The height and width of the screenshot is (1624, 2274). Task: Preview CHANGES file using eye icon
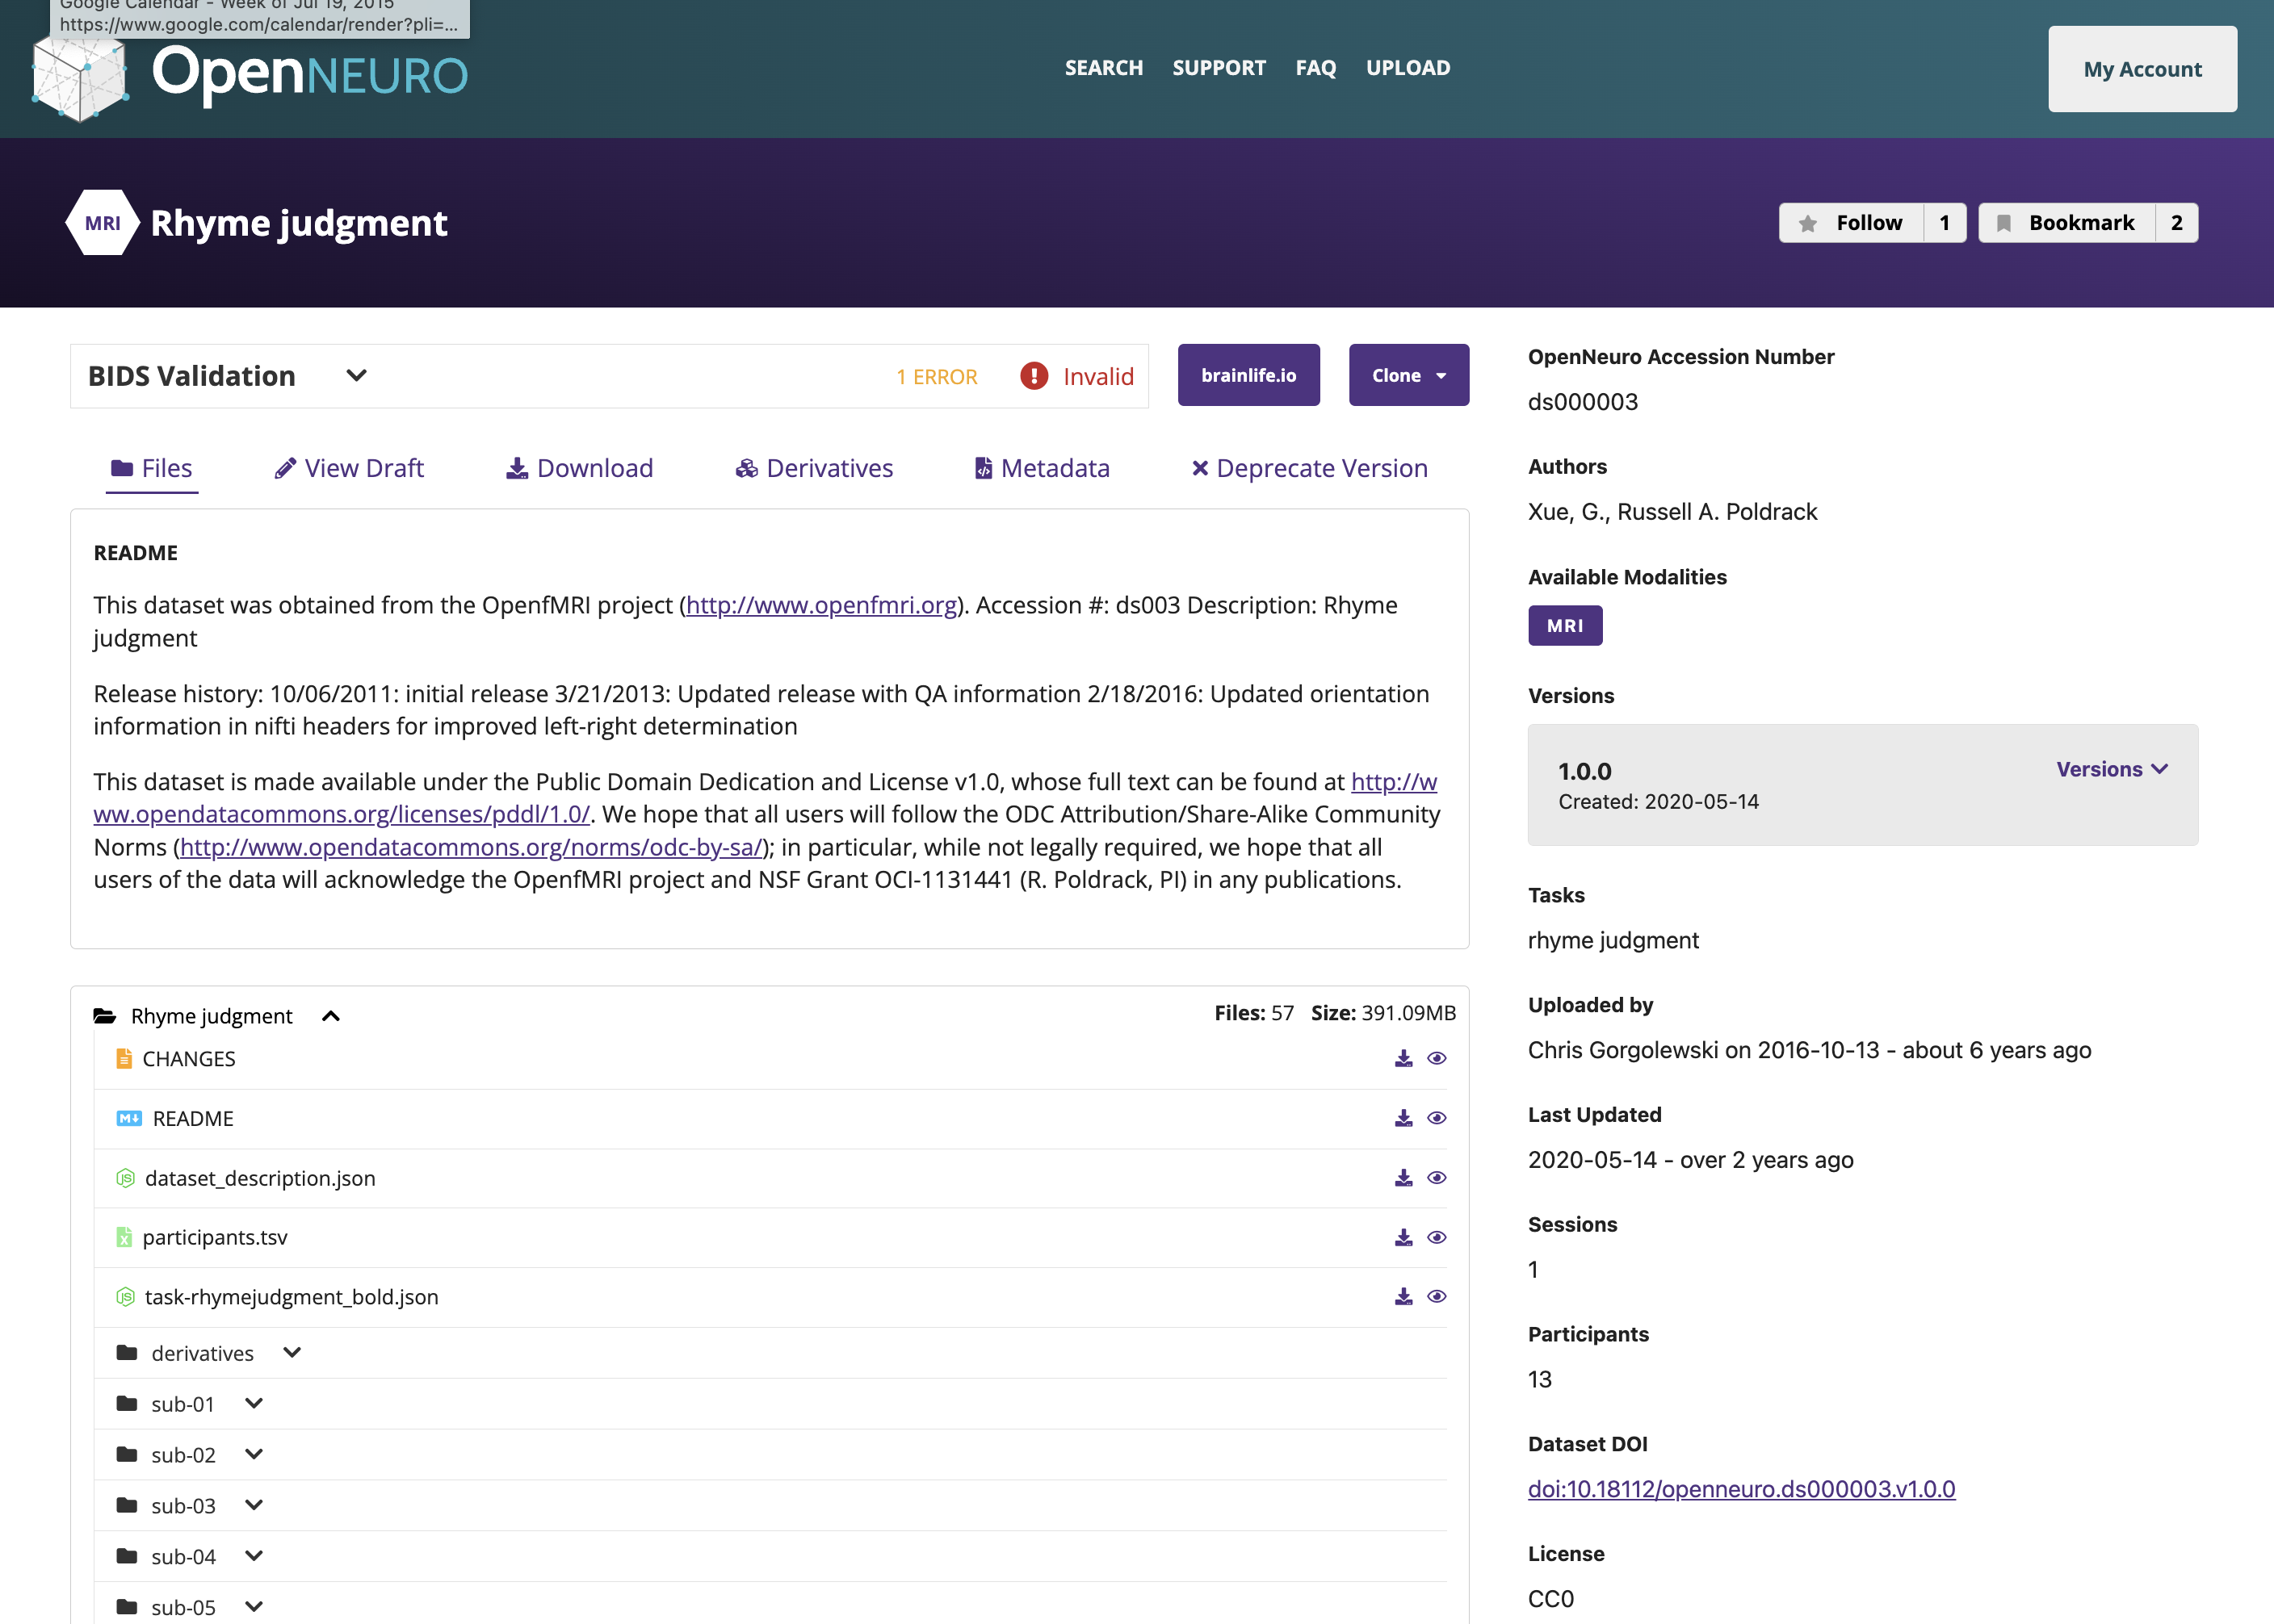(1437, 1059)
